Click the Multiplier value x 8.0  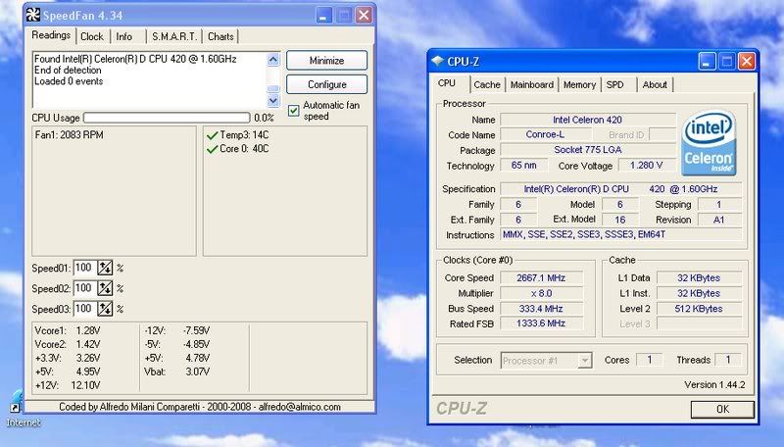pos(542,293)
